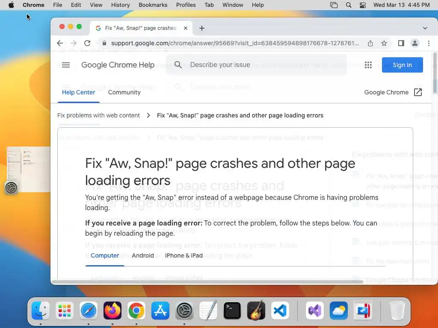
Task: Open the Chrome side panel
Action: point(401,43)
